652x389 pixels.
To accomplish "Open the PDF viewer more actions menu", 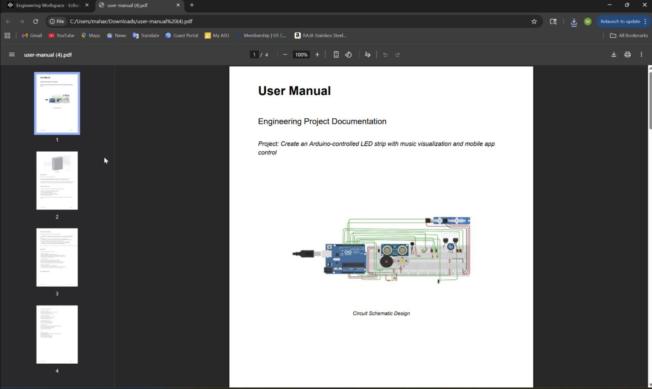I will point(641,55).
